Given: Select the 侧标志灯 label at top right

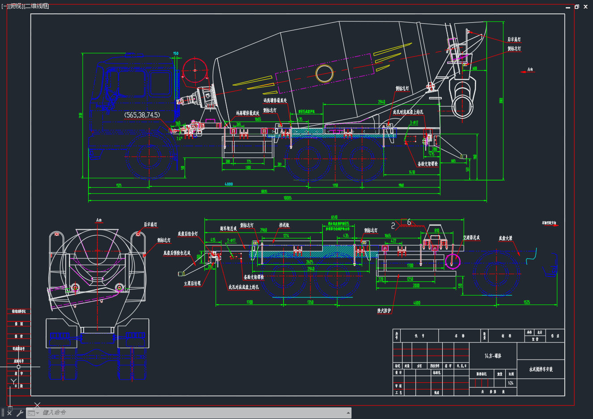Looking at the screenshot, I should pyautogui.click(x=514, y=48).
